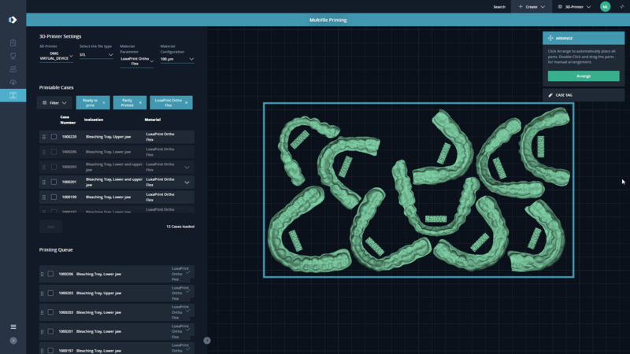Screen dimensions: 630x354
Task: Remove the LuxaPrint Ortho Flex filter chip
Action: point(186,103)
